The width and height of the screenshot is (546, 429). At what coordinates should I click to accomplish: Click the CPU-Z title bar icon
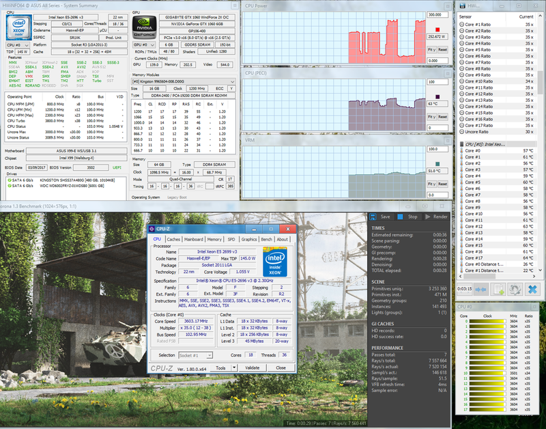(152, 229)
